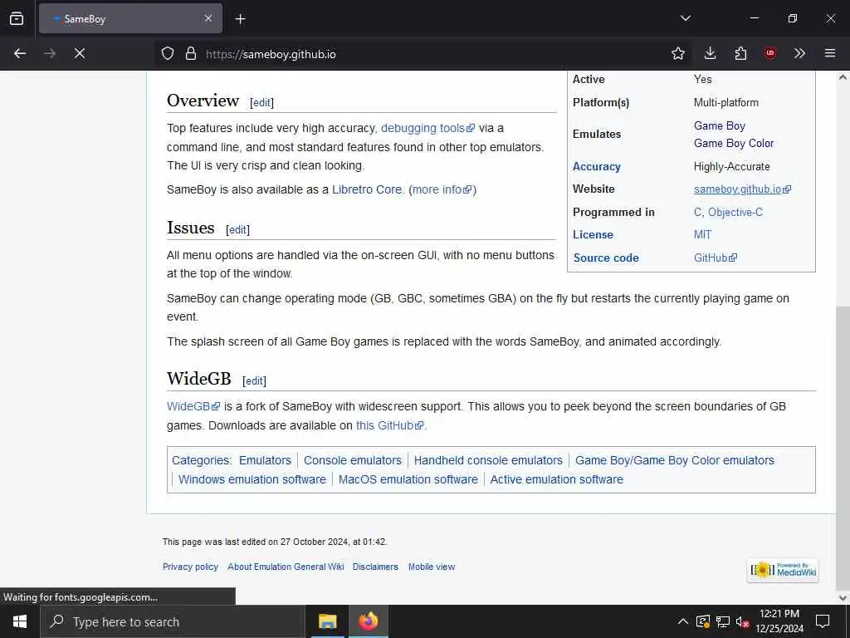Open Game Boy emulates link
The image size is (850, 638).
tap(720, 126)
